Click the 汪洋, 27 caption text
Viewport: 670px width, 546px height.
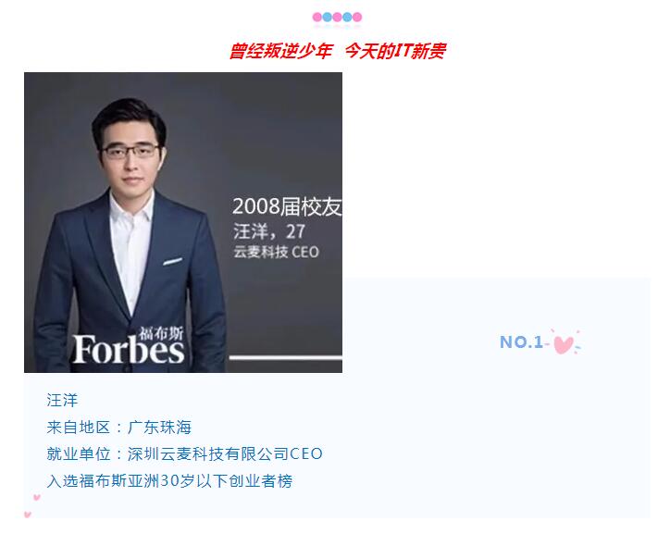tap(268, 231)
